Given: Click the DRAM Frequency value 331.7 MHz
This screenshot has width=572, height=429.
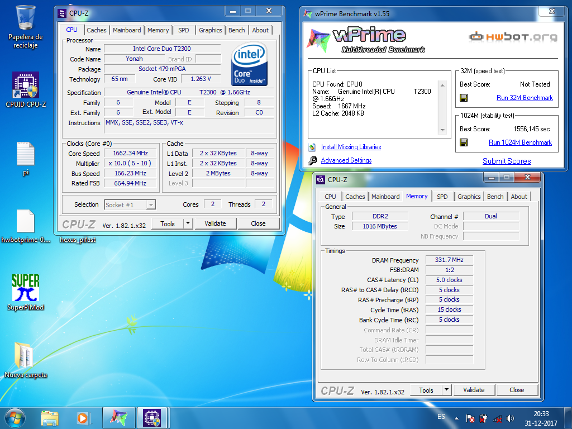Looking at the screenshot, I should pyautogui.click(x=450, y=260).
